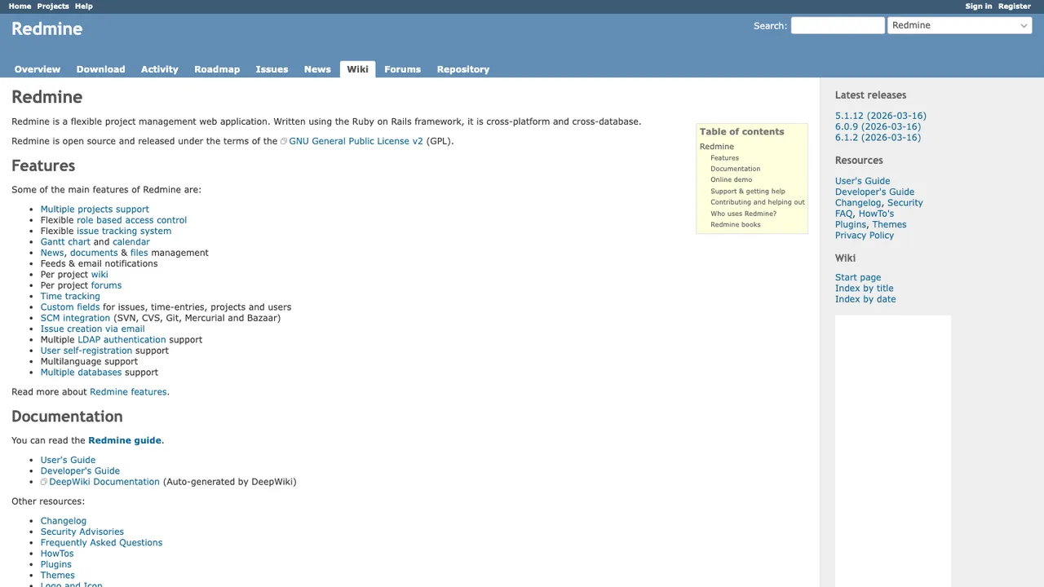Open Security Advisories link

(x=82, y=532)
